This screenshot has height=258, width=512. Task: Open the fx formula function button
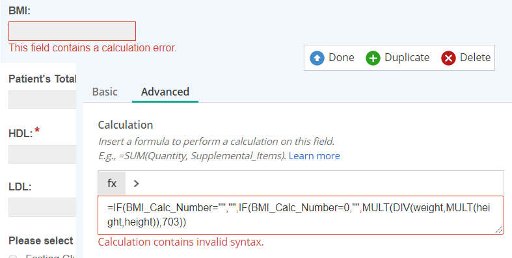(x=112, y=183)
